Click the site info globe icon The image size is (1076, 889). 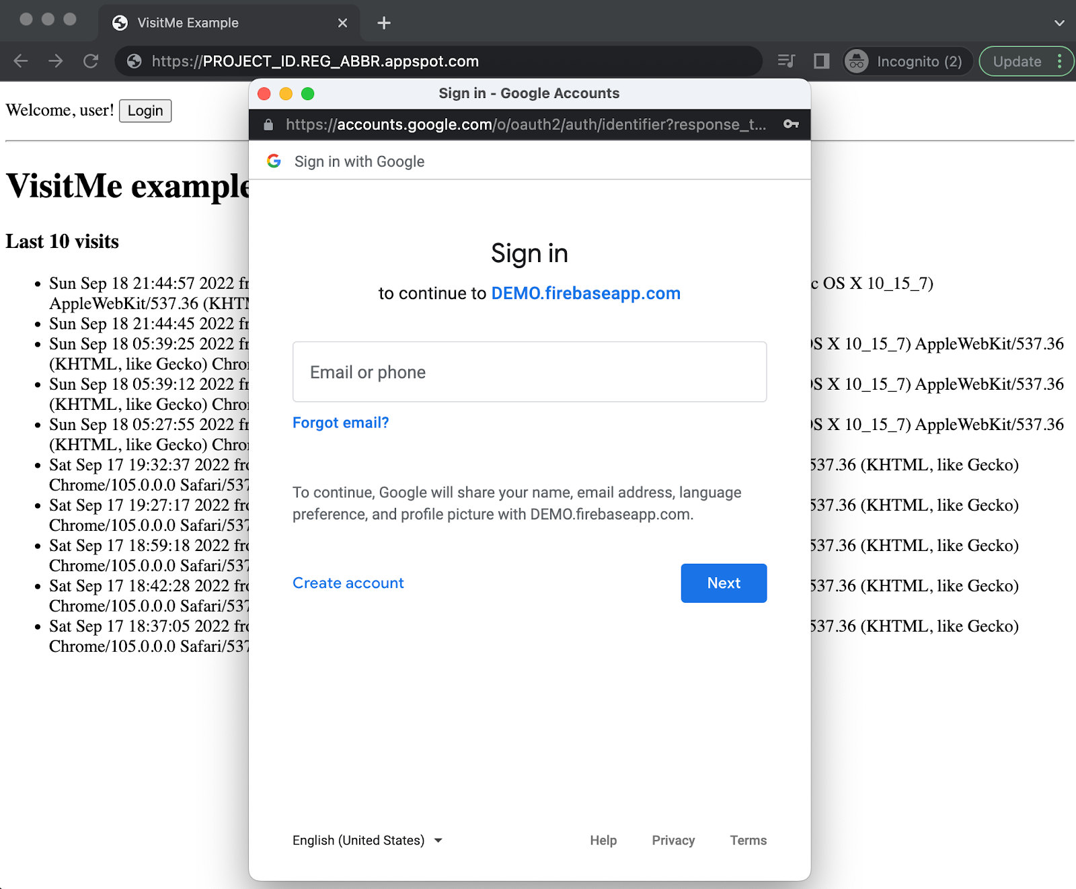134,61
